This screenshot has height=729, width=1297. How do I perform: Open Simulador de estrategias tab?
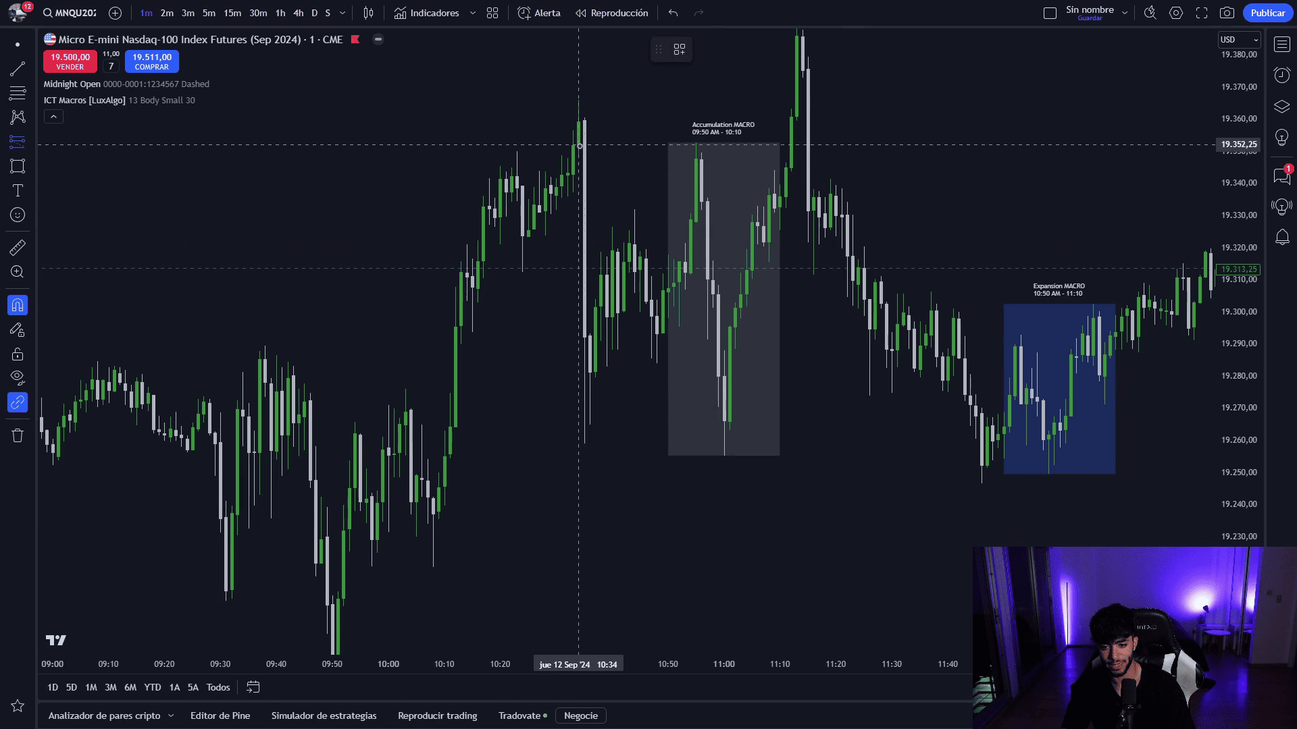[x=324, y=715]
